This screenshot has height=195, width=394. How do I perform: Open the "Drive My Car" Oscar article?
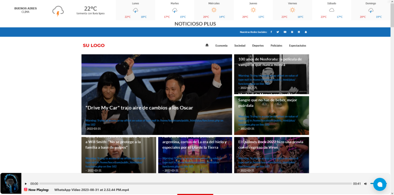coord(139,108)
